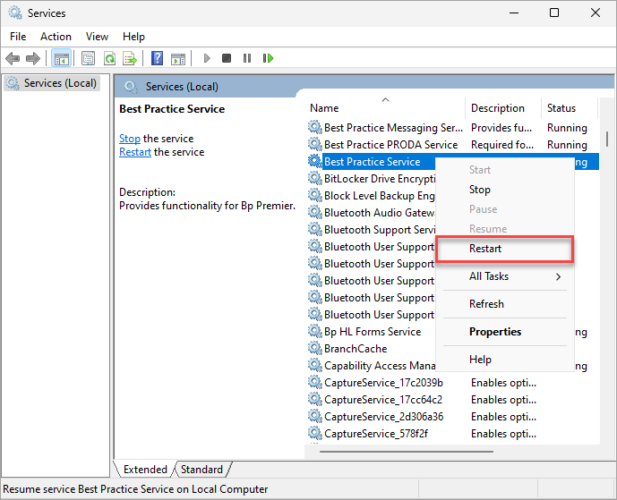Sort by the Description column header
The height and width of the screenshot is (500, 617).
tap(503, 107)
